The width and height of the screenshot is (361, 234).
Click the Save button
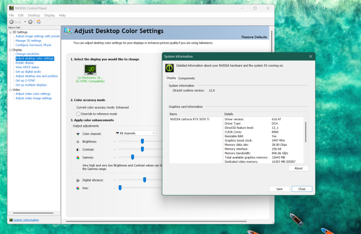(x=279, y=189)
